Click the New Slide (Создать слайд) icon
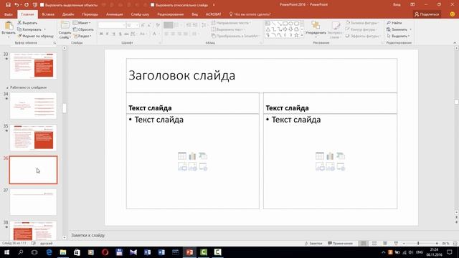This screenshot has width=459, height=258. (65, 25)
